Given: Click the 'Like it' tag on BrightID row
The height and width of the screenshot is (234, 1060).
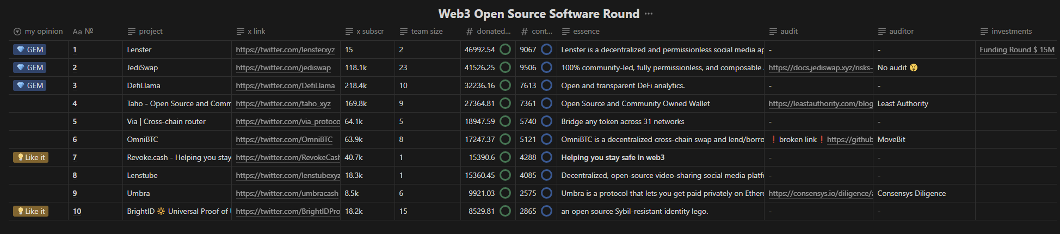Looking at the screenshot, I should coord(31,211).
